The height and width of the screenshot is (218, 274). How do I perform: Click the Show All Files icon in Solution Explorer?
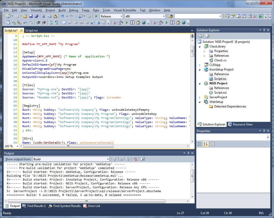207,36
